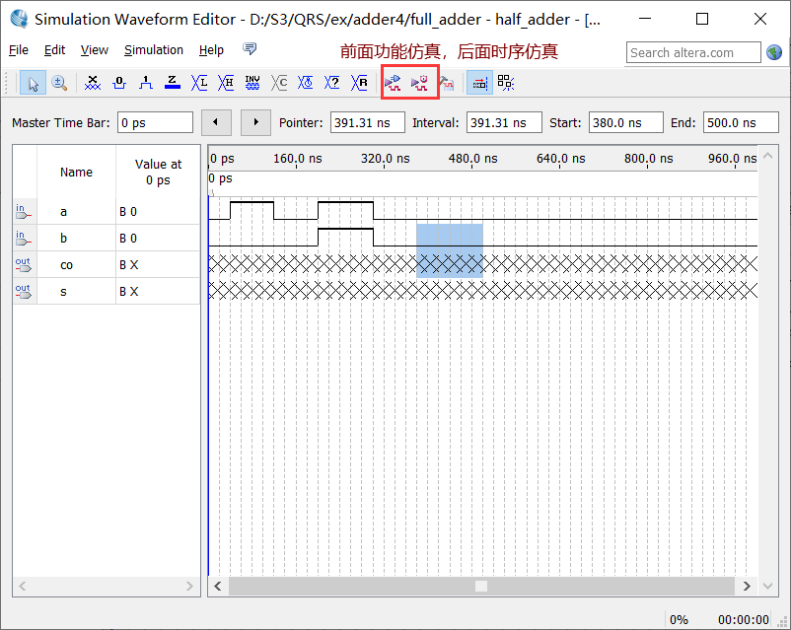Open the File menu
791x630 pixels.
pos(19,50)
